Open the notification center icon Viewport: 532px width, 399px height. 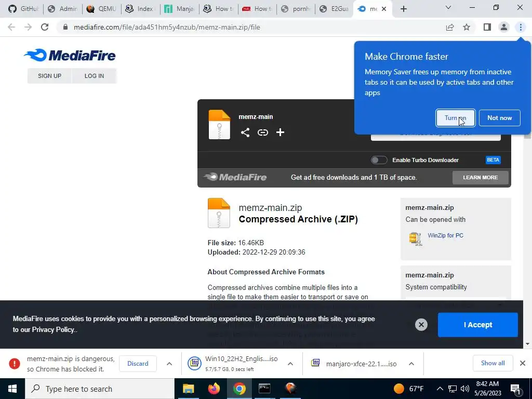pyautogui.click(x=516, y=389)
